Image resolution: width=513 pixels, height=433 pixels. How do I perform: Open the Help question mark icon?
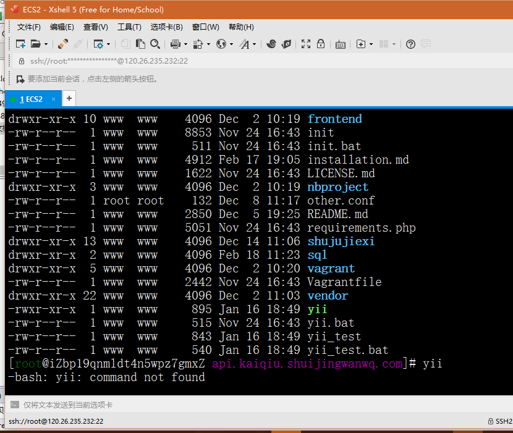pos(410,44)
